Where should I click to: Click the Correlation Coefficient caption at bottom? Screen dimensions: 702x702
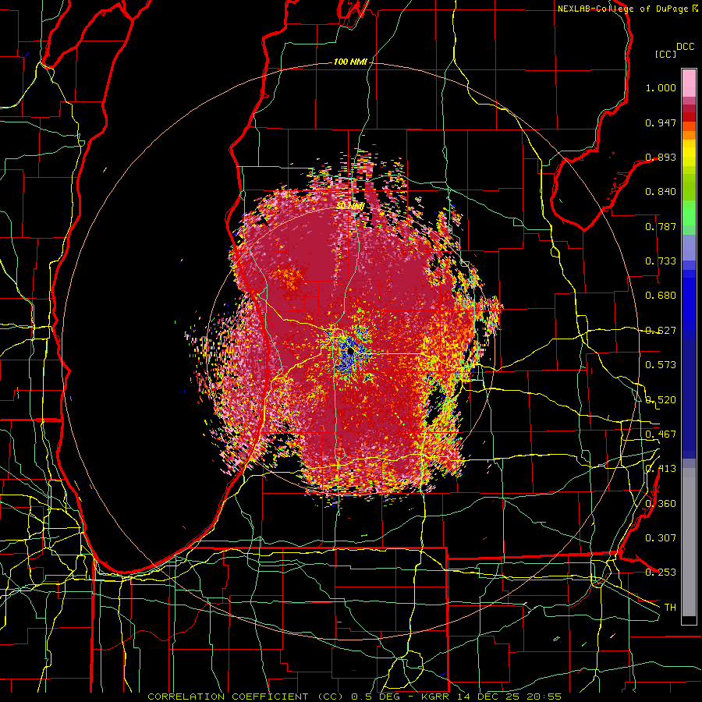355,697
